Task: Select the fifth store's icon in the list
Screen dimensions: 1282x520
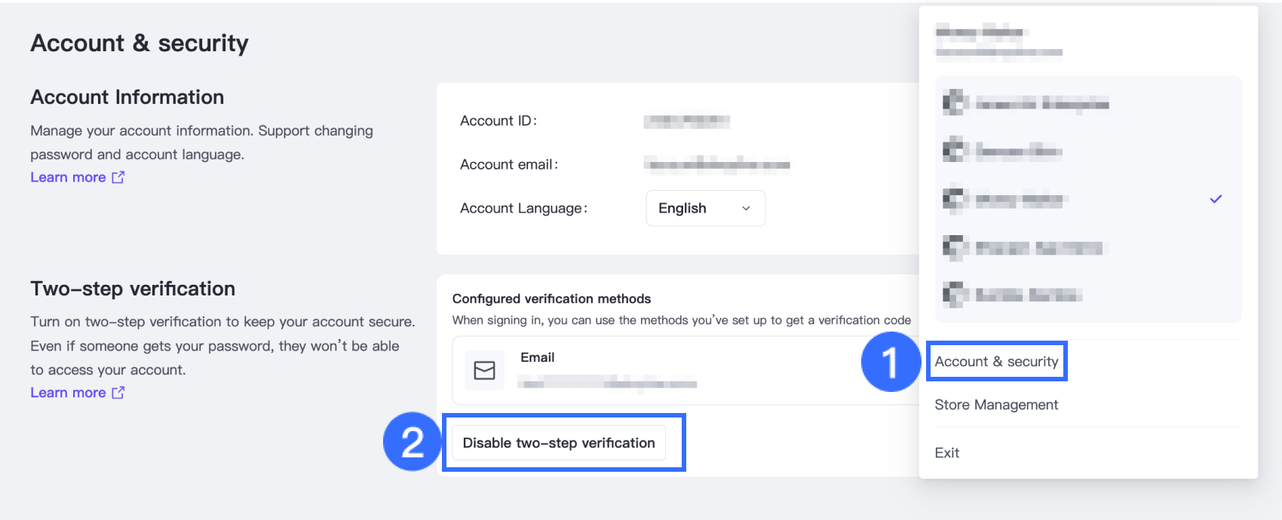Action: 955,294
